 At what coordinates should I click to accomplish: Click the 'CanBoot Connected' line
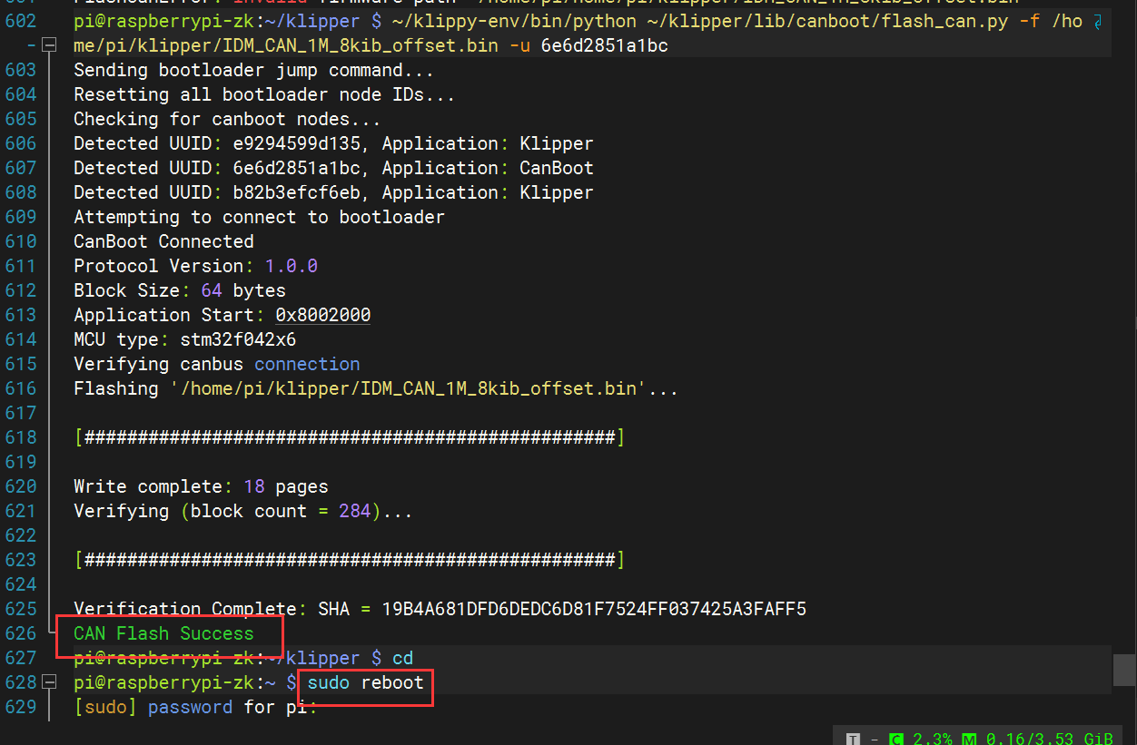pyautogui.click(x=163, y=241)
